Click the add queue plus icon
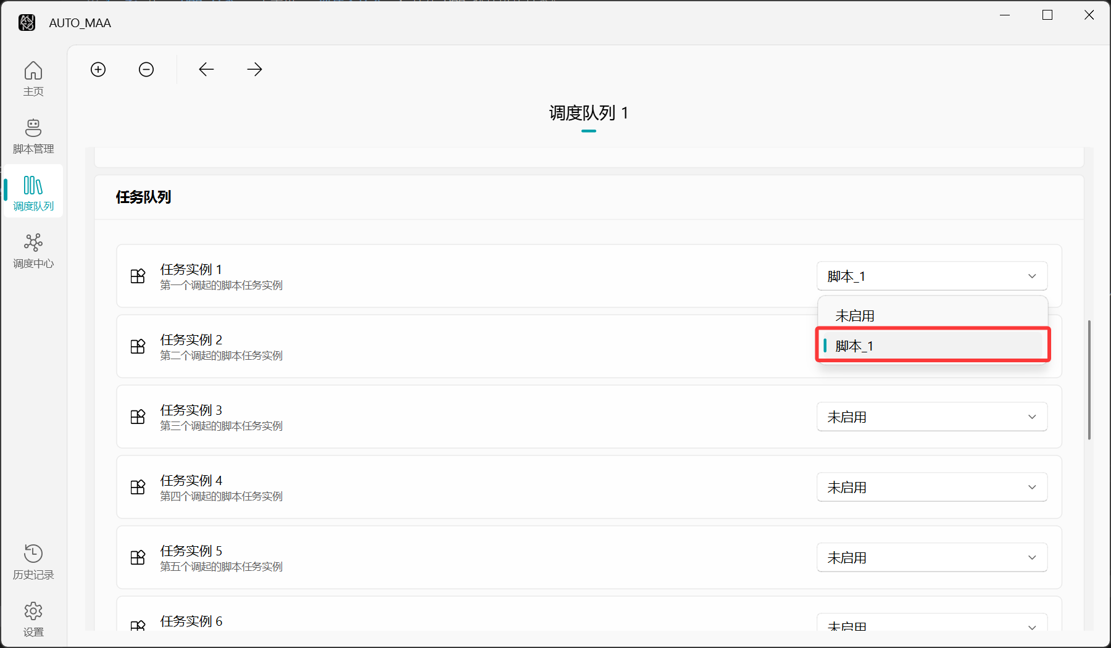1111x648 pixels. [x=98, y=69]
